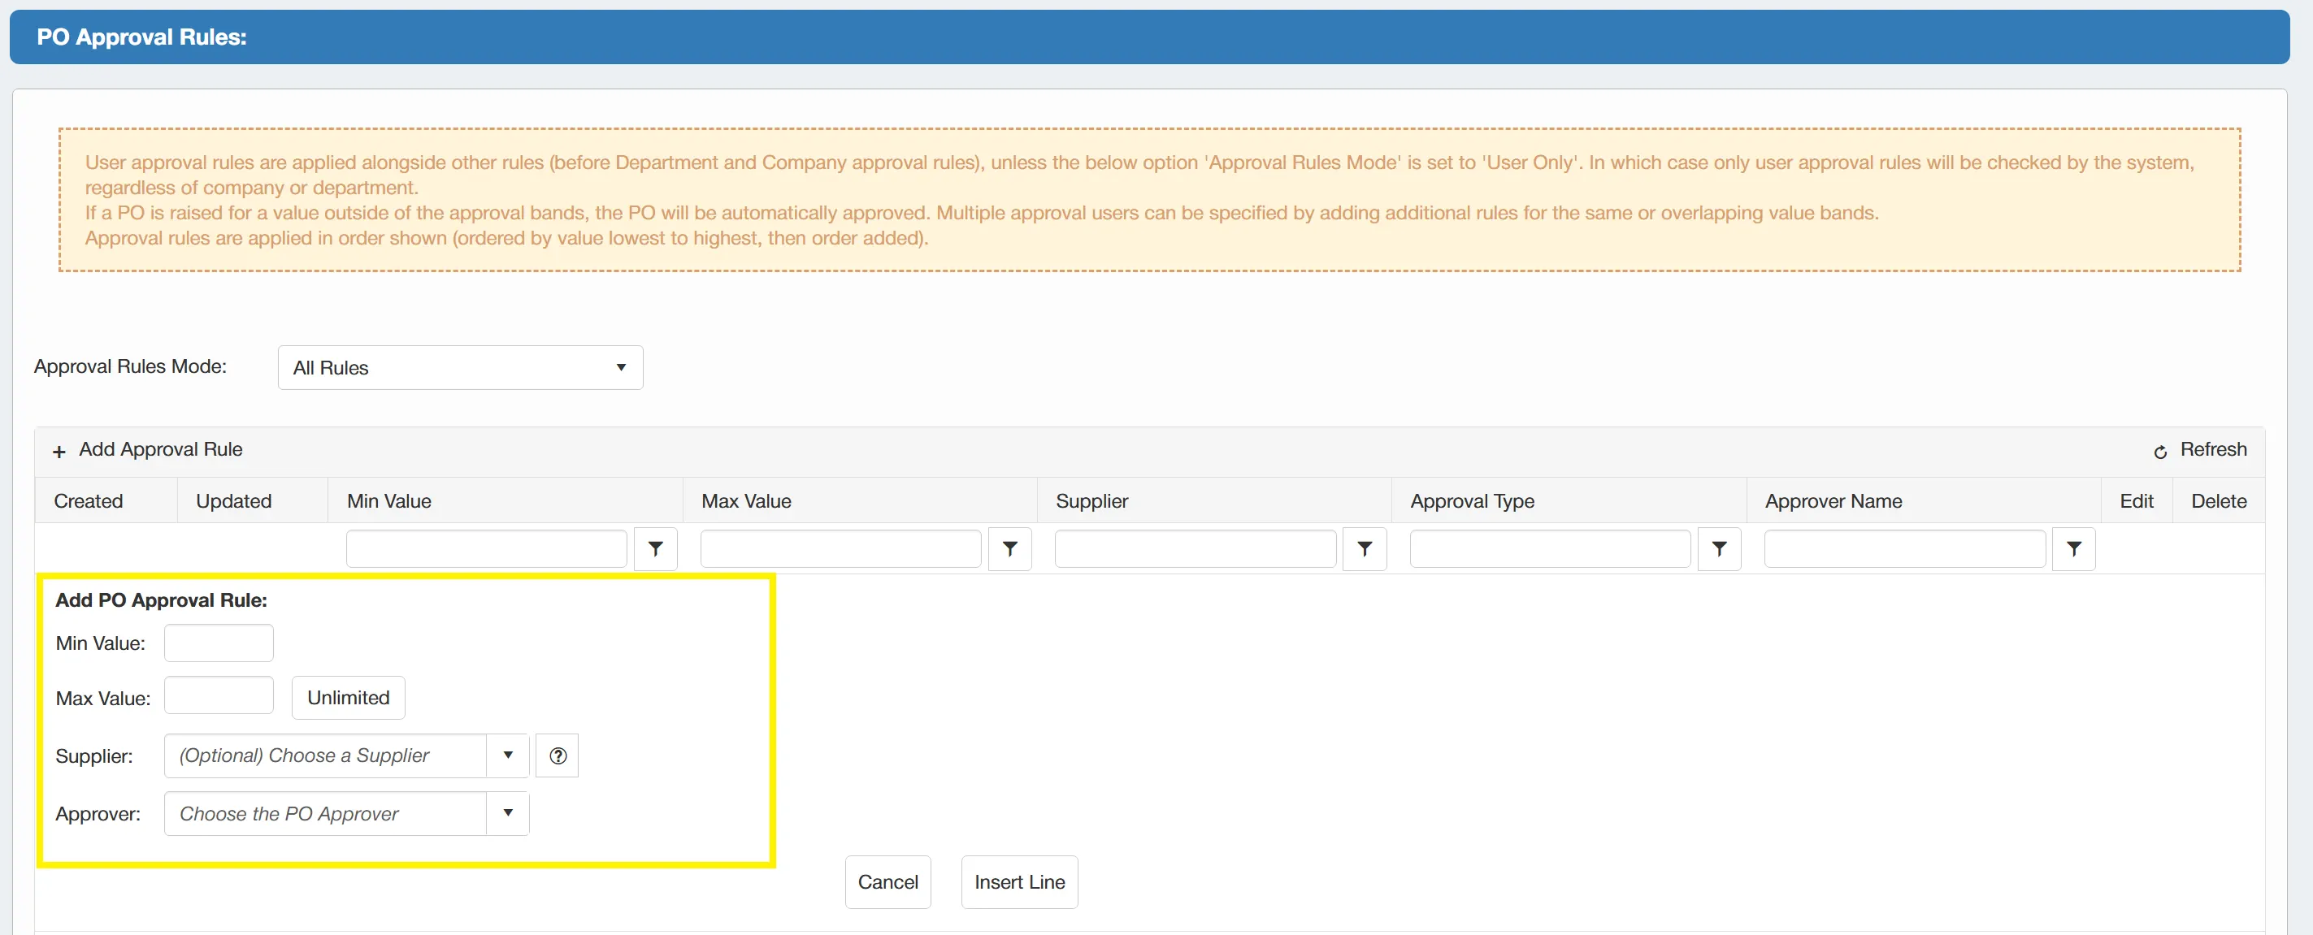This screenshot has height=935, width=2313.
Task: Sort by the Approver Name column header
Action: pos(1833,500)
